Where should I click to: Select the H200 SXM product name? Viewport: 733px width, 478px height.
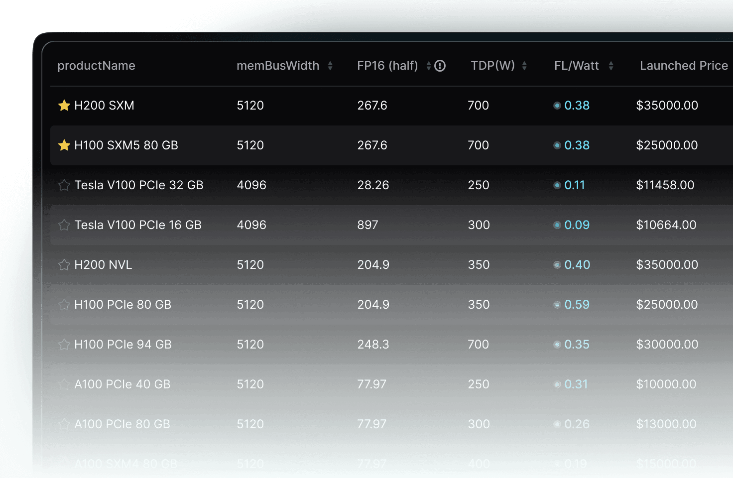104,106
